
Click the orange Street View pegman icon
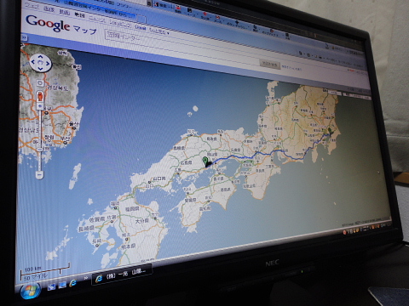coord(40,96)
